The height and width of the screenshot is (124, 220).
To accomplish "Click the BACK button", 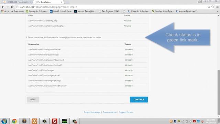I will 33,100.
